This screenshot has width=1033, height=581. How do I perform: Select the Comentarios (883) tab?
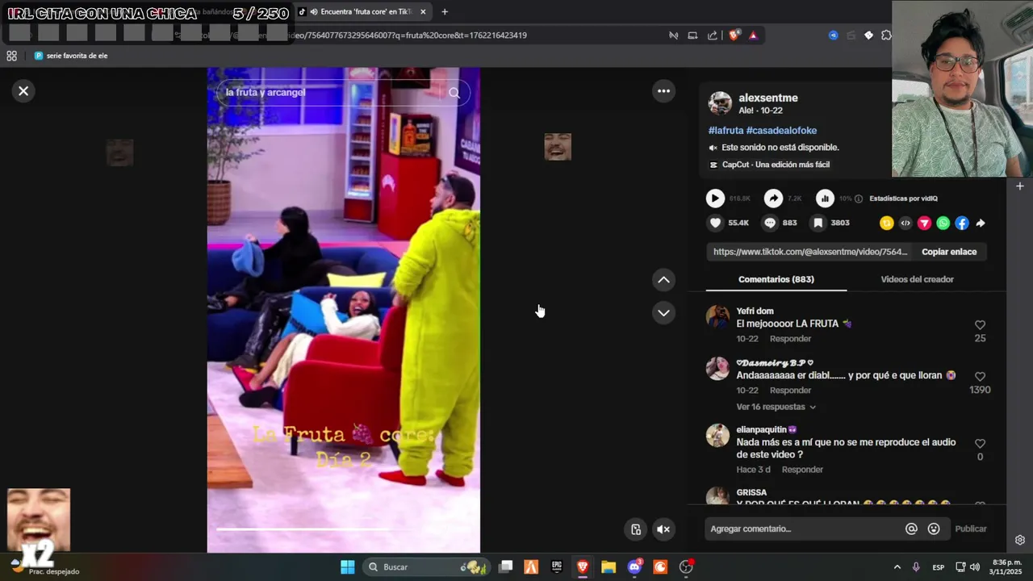pos(776,279)
